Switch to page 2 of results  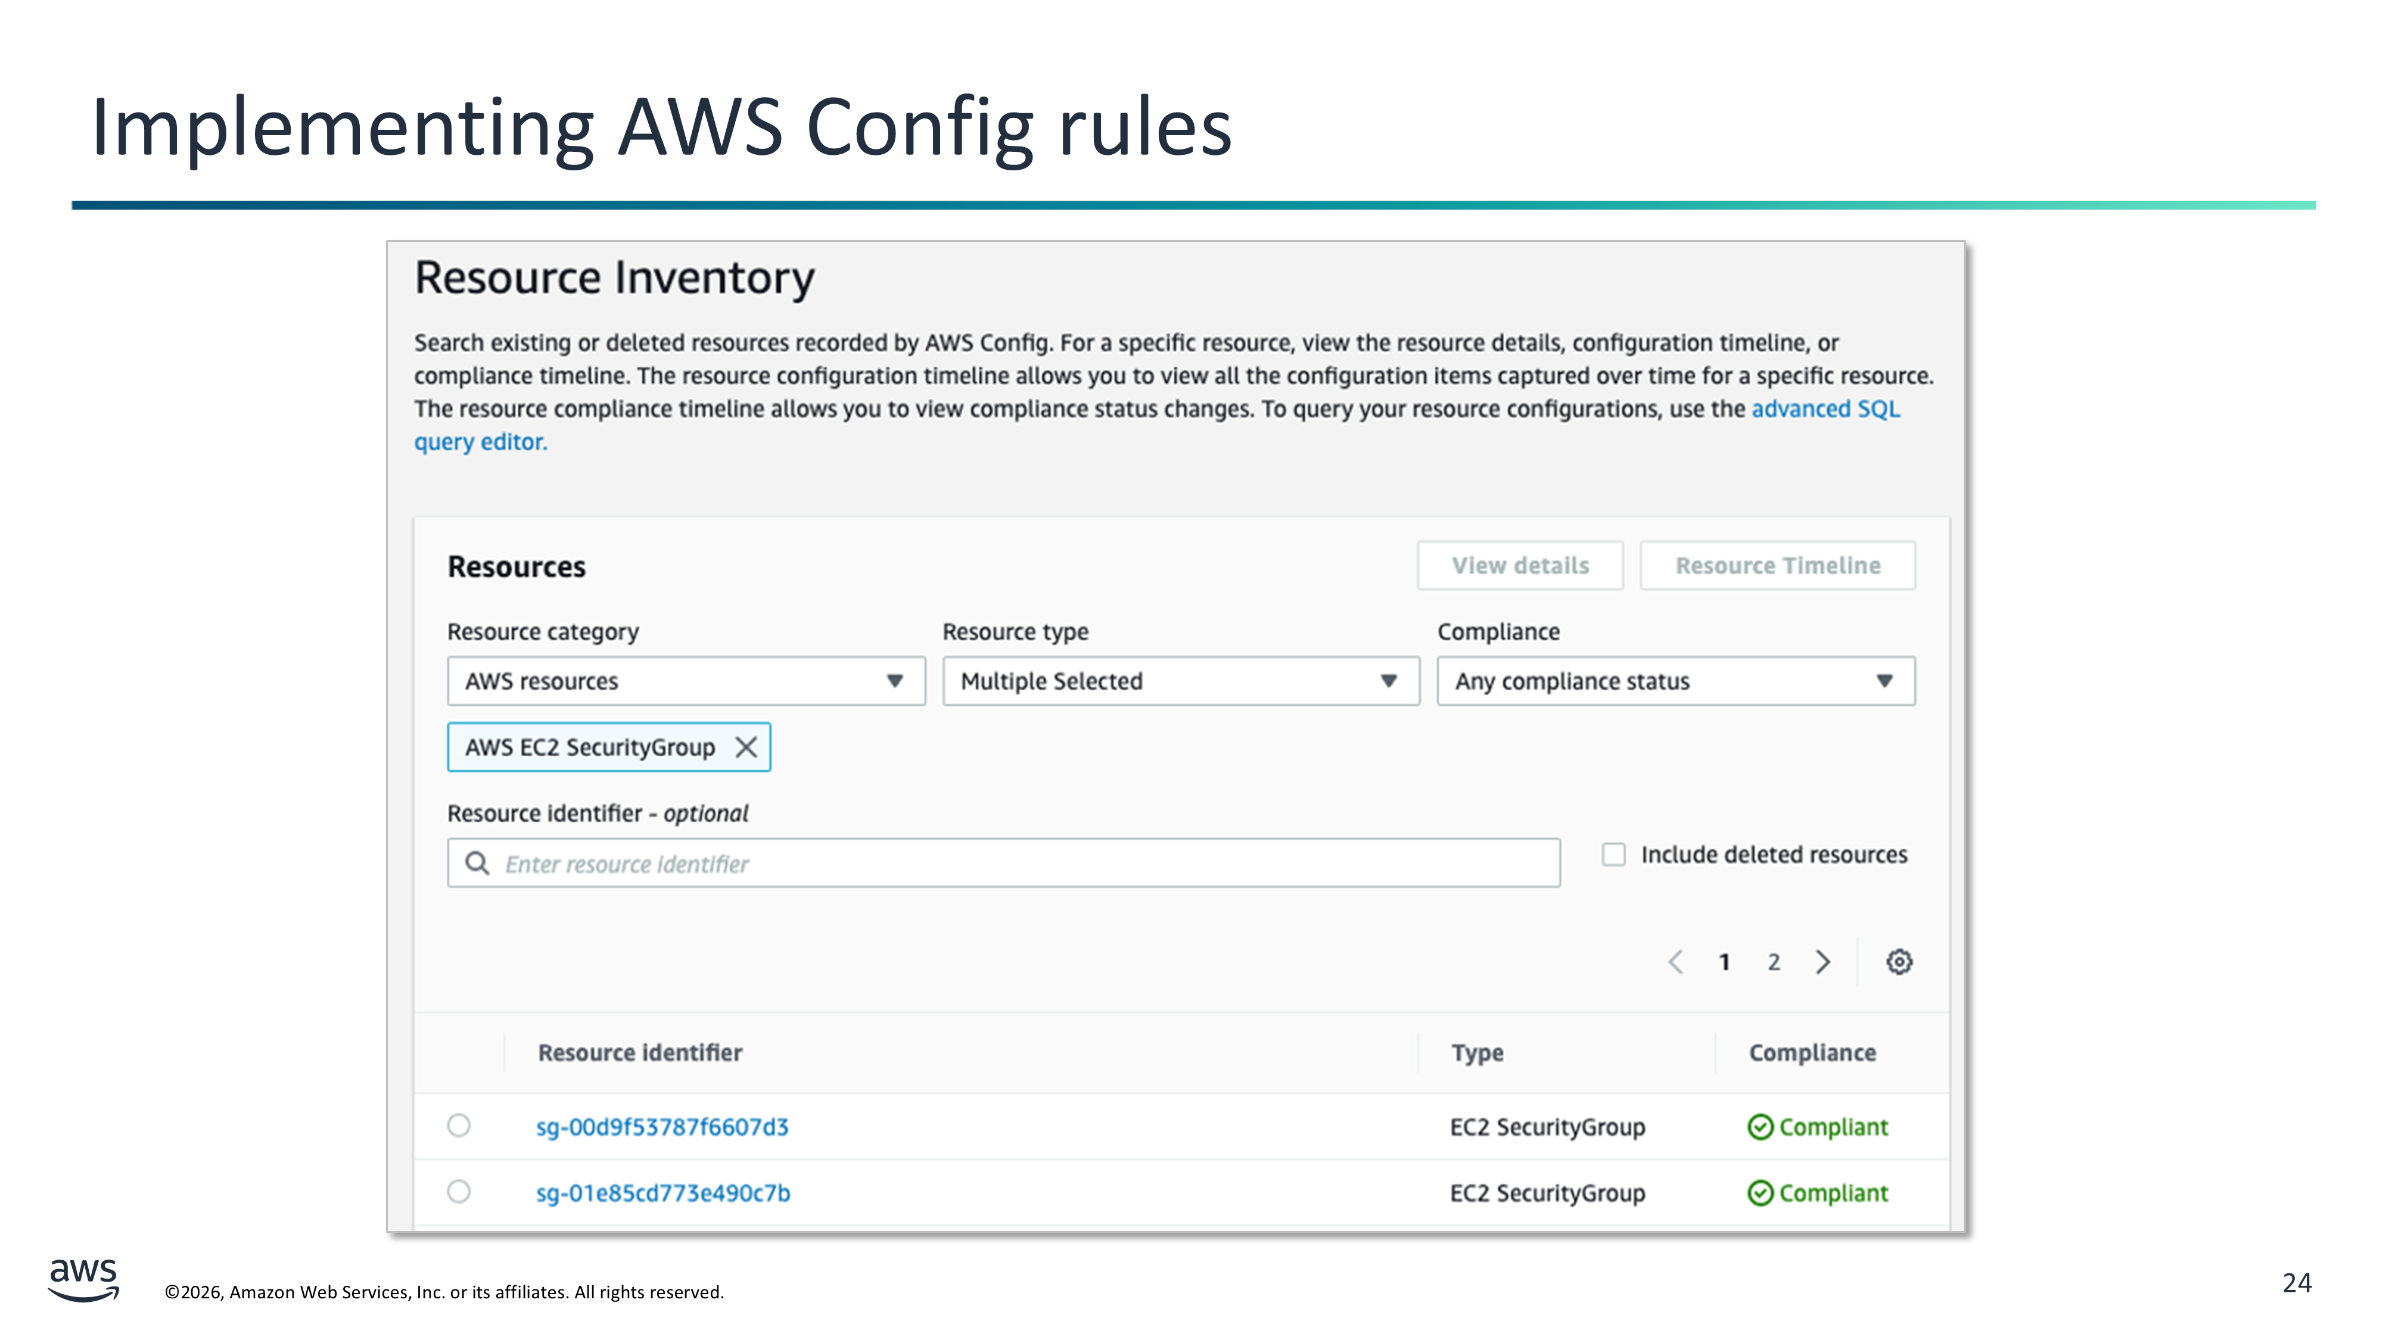[x=1774, y=962]
